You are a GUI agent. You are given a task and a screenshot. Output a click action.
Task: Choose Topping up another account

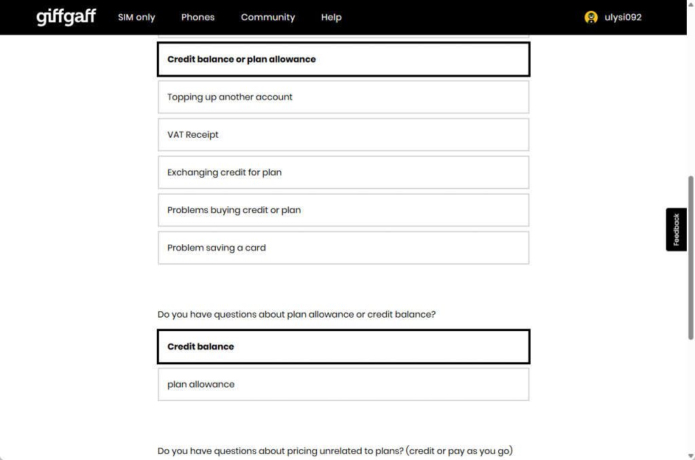coord(343,97)
